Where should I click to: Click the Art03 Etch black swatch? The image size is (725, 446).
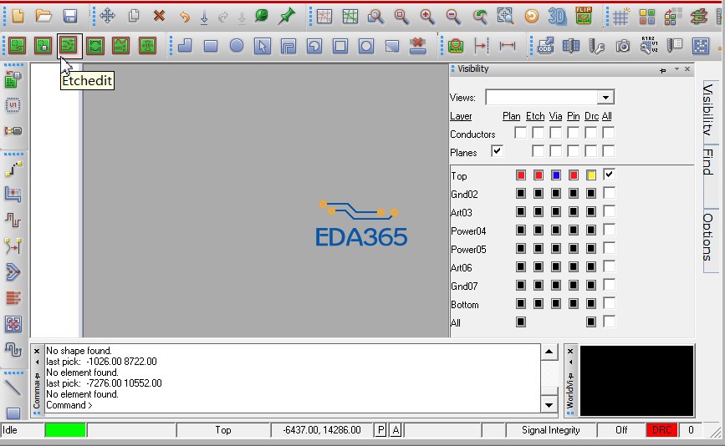[539, 211]
